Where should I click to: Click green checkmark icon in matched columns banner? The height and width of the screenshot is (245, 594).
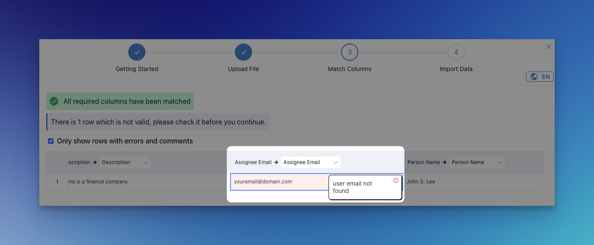point(54,101)
